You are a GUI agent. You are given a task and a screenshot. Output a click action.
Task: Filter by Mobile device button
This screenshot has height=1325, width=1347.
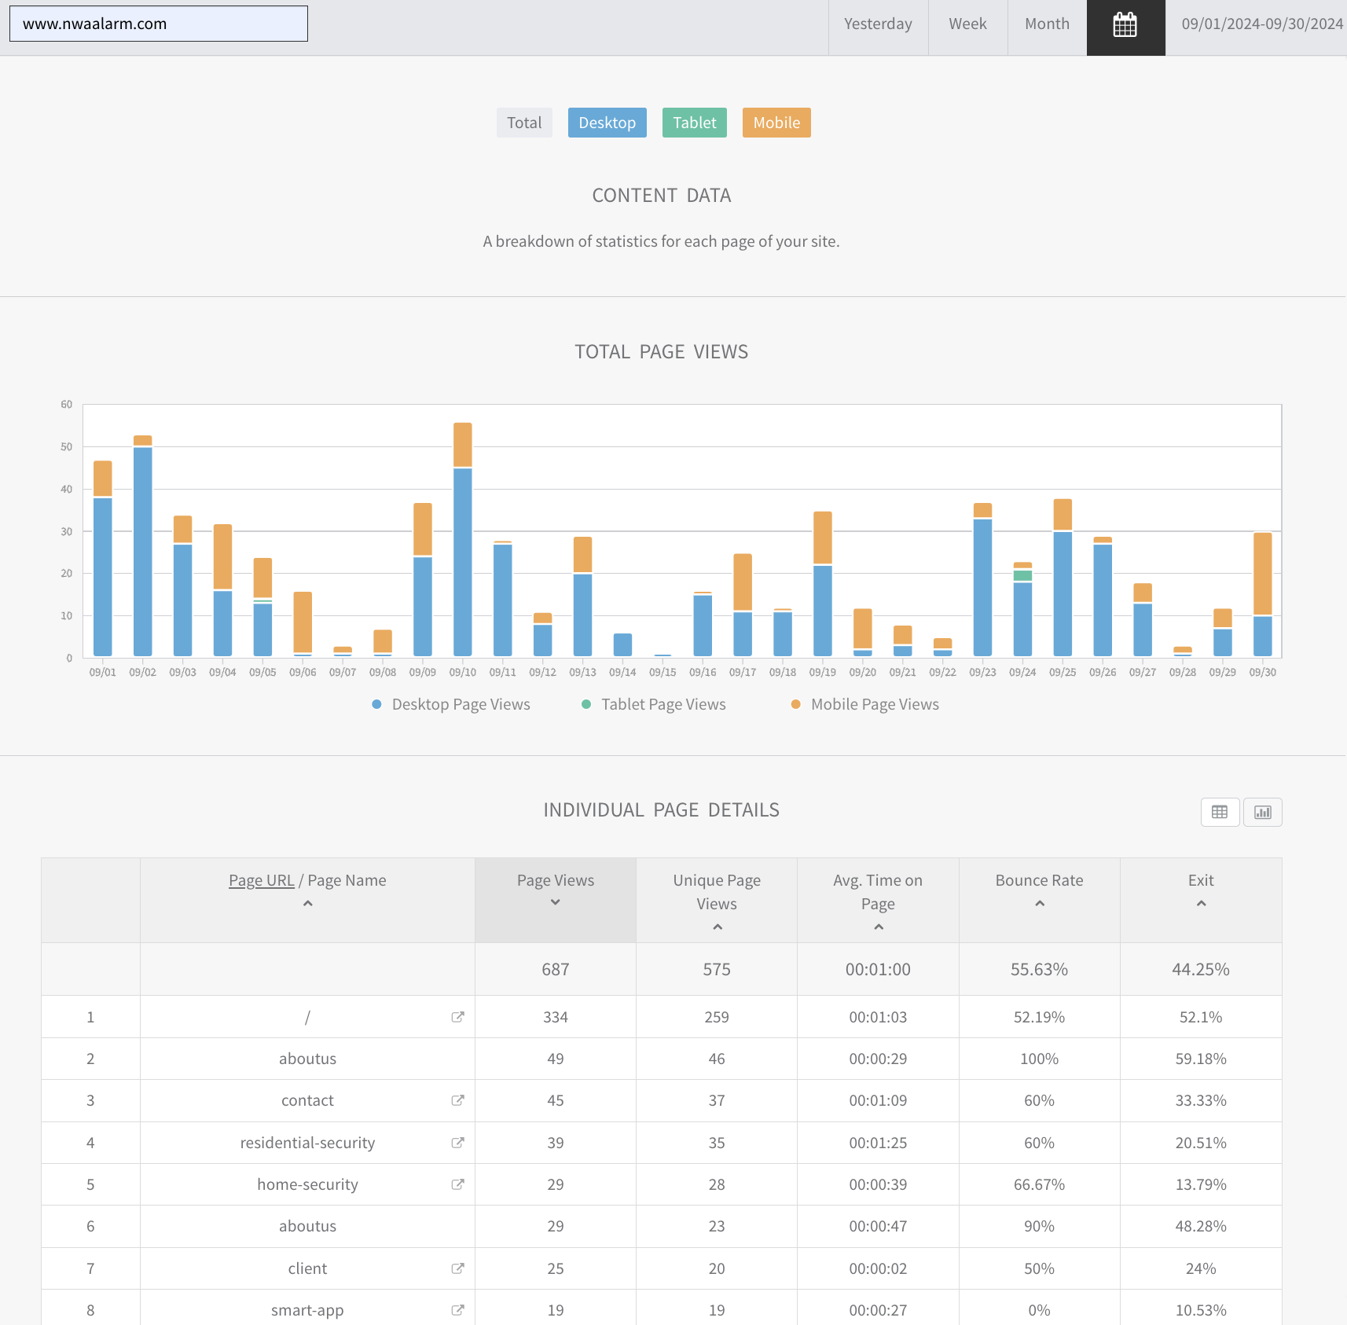tap(776, 123)
